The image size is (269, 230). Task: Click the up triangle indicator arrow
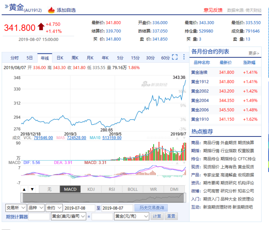click(x=24, y=189)
